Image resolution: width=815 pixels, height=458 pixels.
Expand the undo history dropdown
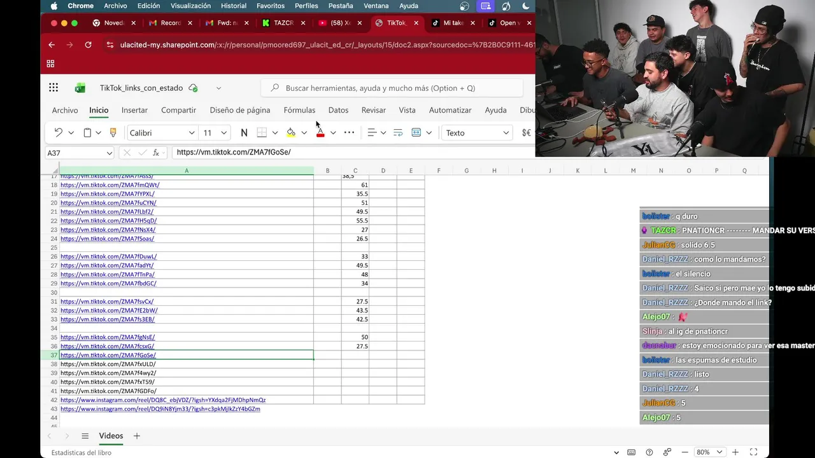(71, 132)
